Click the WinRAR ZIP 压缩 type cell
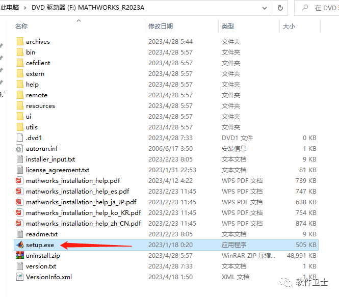Viewport: 339px width, 297px height. pyautogui.click(x=248, y=256)
